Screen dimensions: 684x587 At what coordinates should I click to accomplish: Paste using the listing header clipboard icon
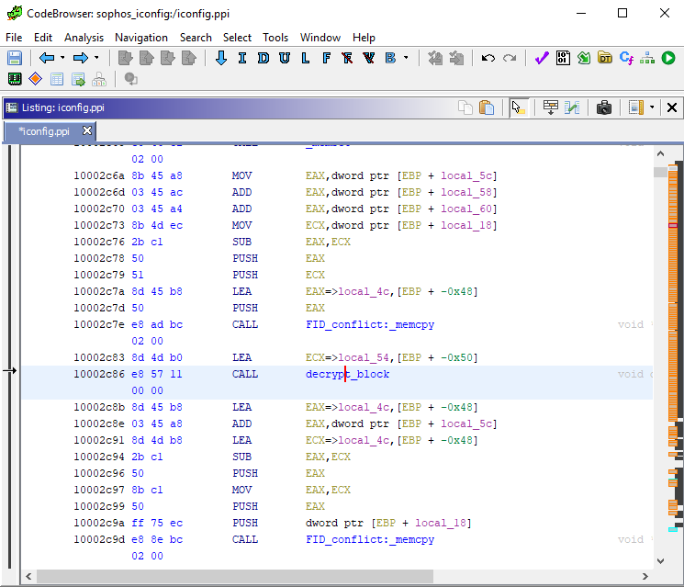click(487, 107)
